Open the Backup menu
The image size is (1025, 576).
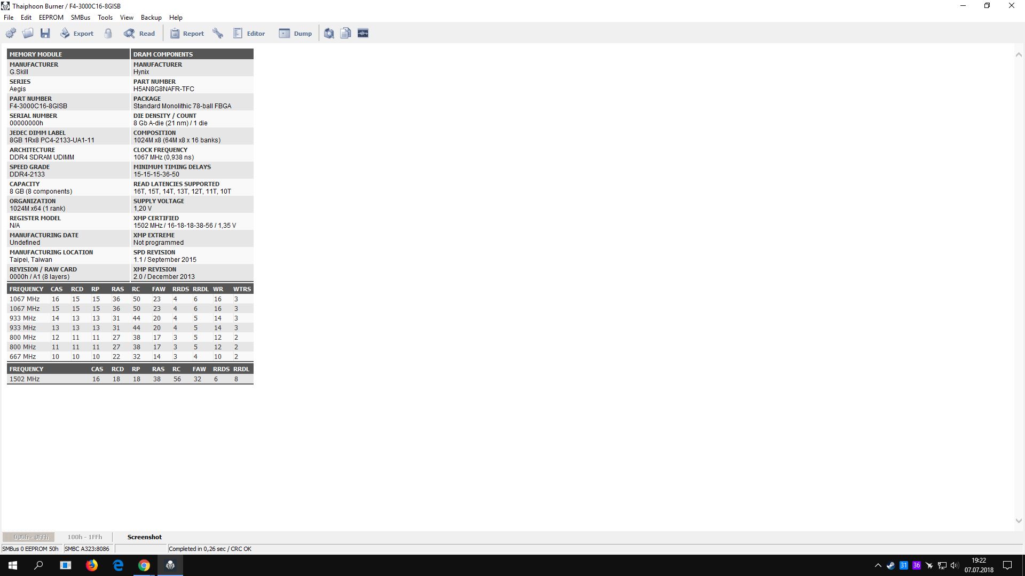point(151,18)
